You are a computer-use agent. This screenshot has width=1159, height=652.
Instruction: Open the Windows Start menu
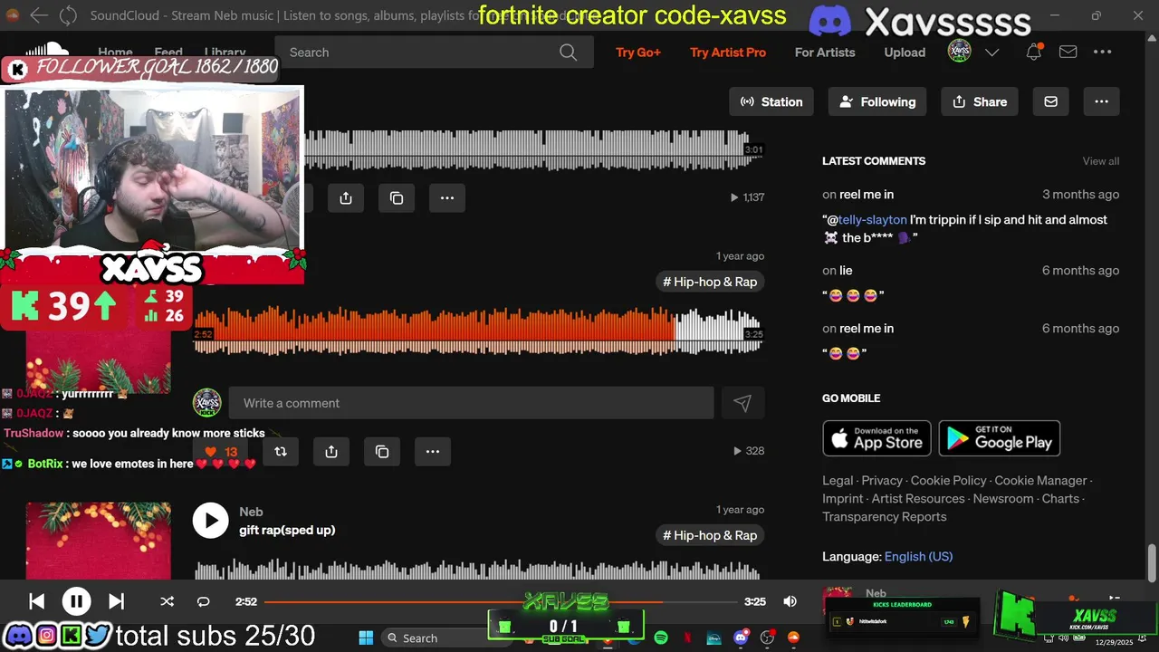pyautogui.click(x=366, y=638)
